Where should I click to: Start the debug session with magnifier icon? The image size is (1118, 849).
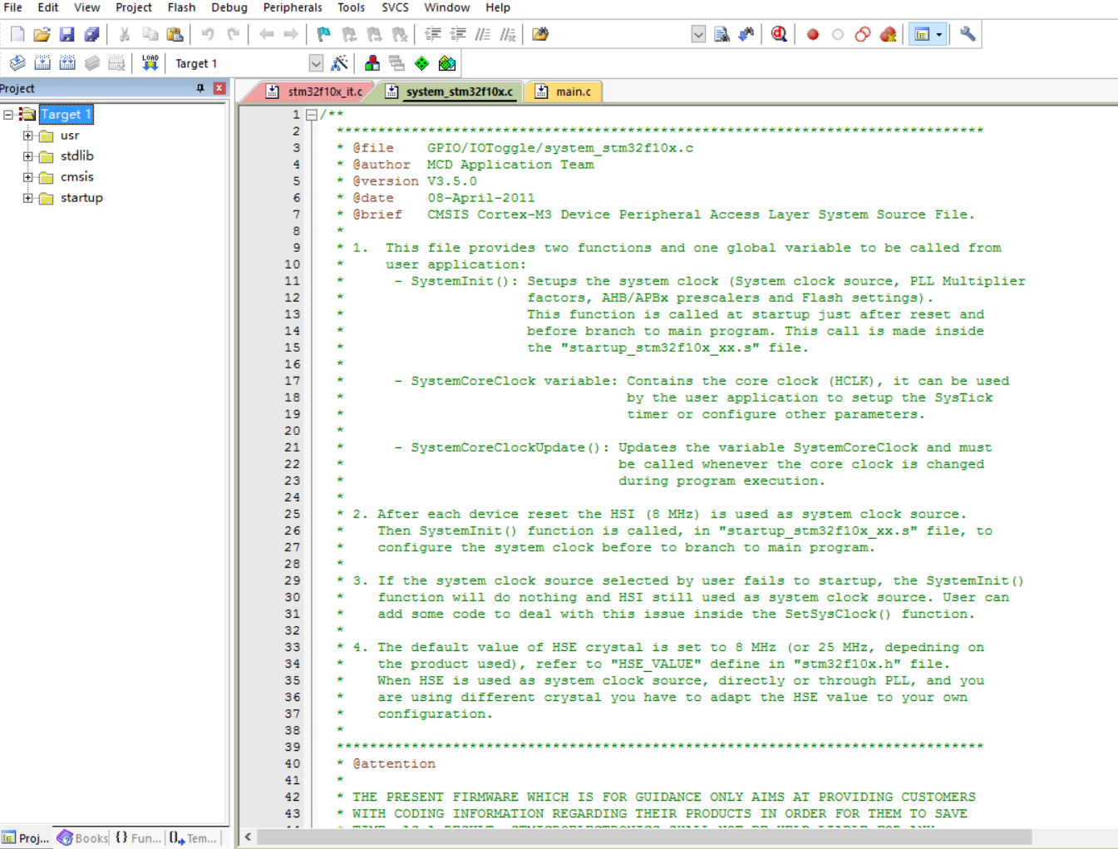(x=779, y=34)
